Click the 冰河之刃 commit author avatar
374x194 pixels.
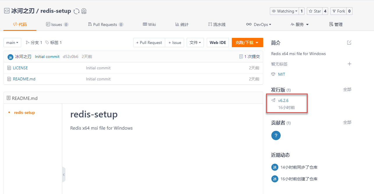[10, 57]
